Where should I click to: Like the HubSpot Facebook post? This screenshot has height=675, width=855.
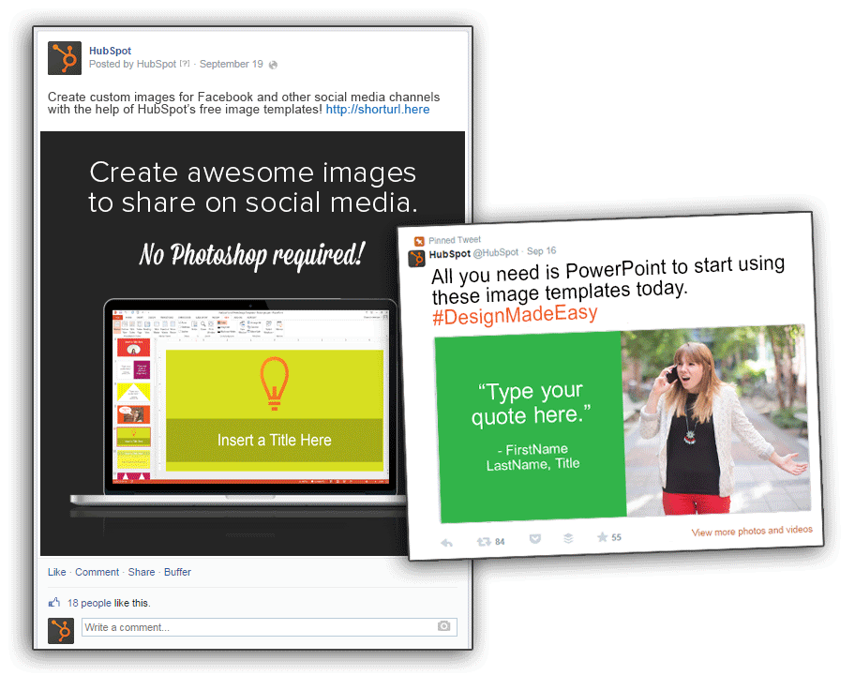(x=56, y=571)
